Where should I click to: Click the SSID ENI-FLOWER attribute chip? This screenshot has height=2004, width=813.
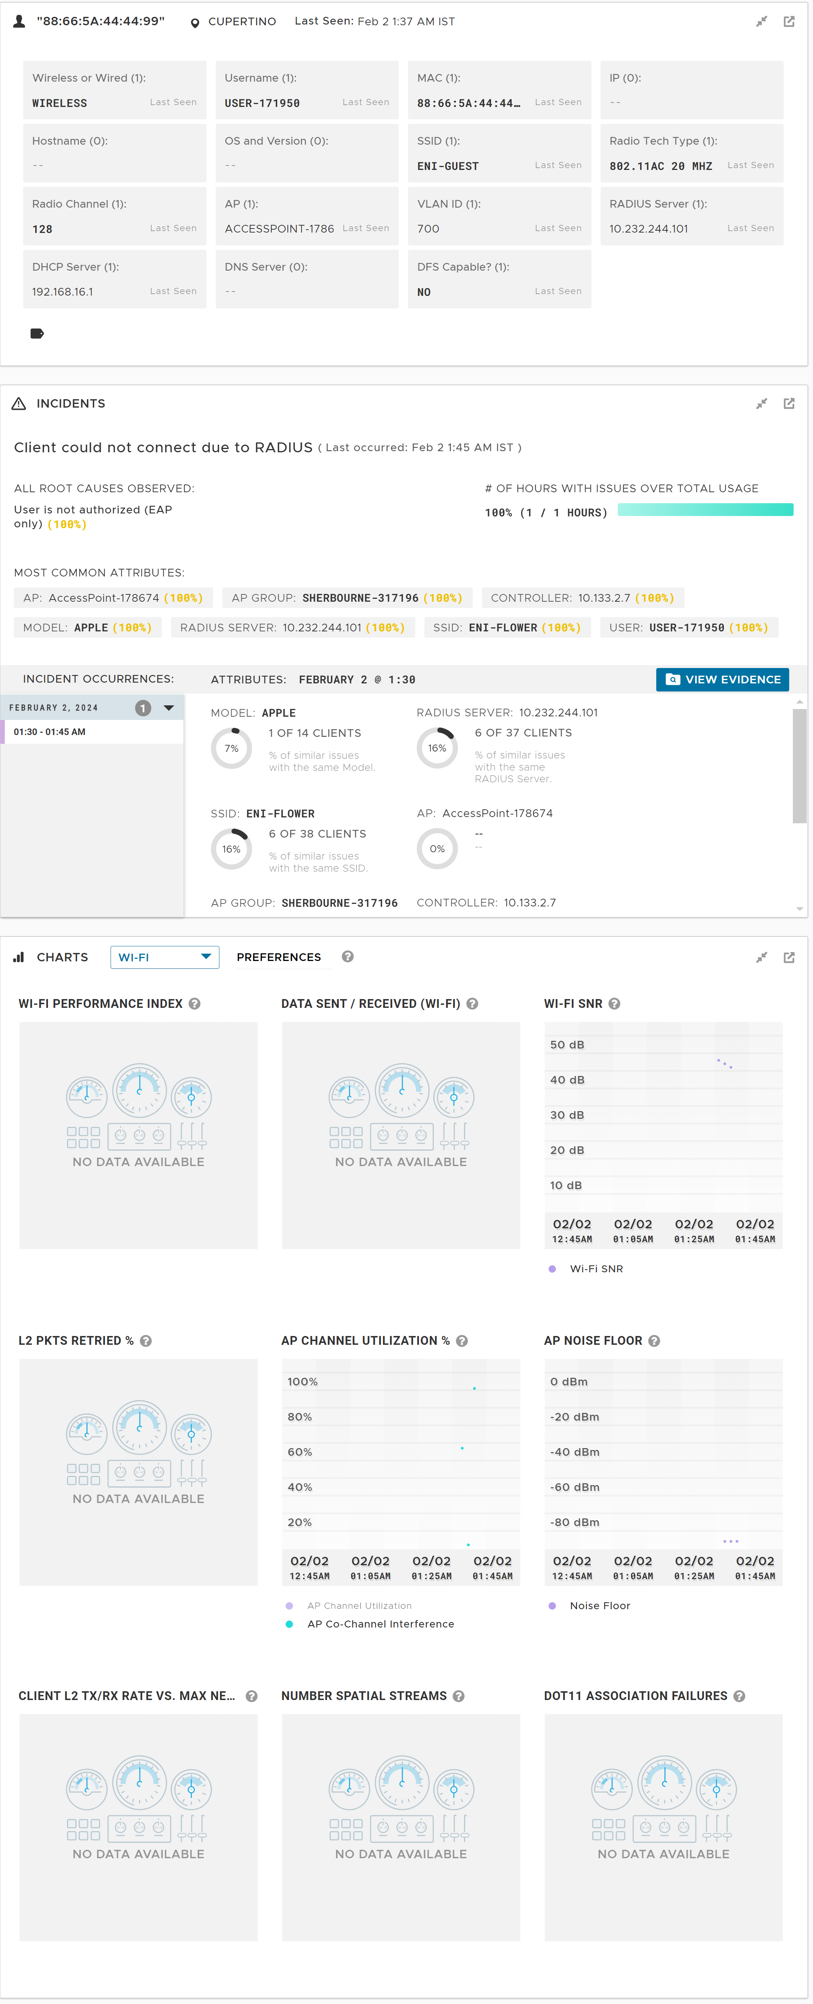507,628
